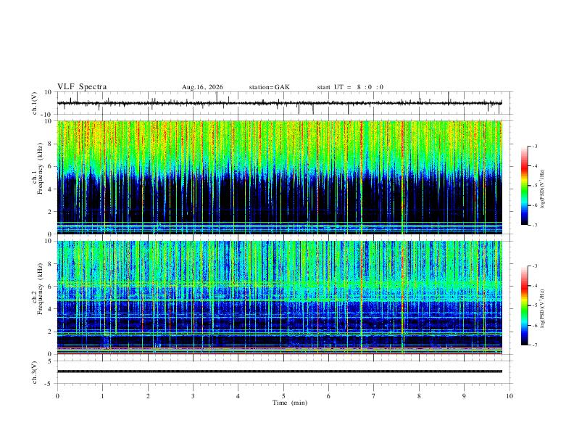Click the start UT time label
Screen dimensions: 574x444
pos(350,87)
